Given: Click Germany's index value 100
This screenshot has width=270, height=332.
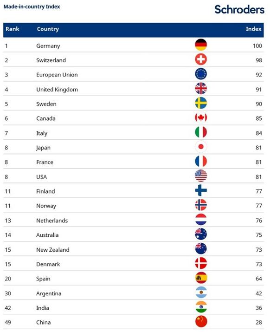Looking at the screenshot, I should pos(257,46).
